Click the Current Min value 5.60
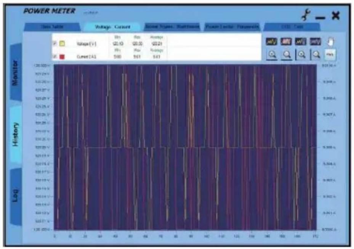This screenshot has width=354, height=249. click(x=118, y=57)
